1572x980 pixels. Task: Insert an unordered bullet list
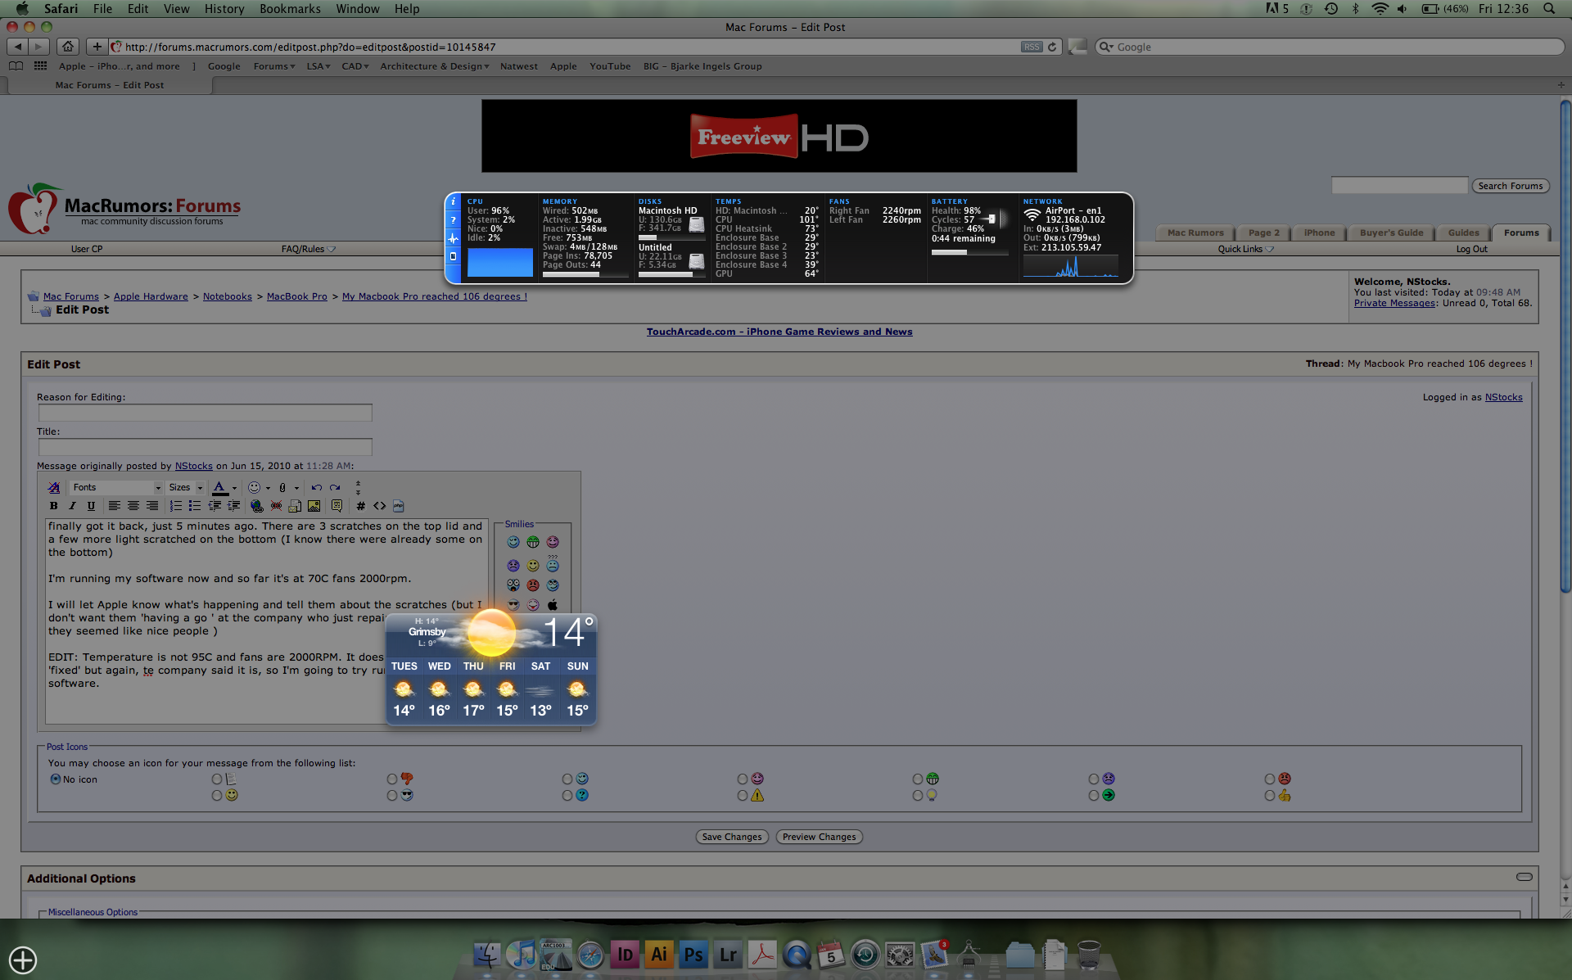(x=195, y=506)
